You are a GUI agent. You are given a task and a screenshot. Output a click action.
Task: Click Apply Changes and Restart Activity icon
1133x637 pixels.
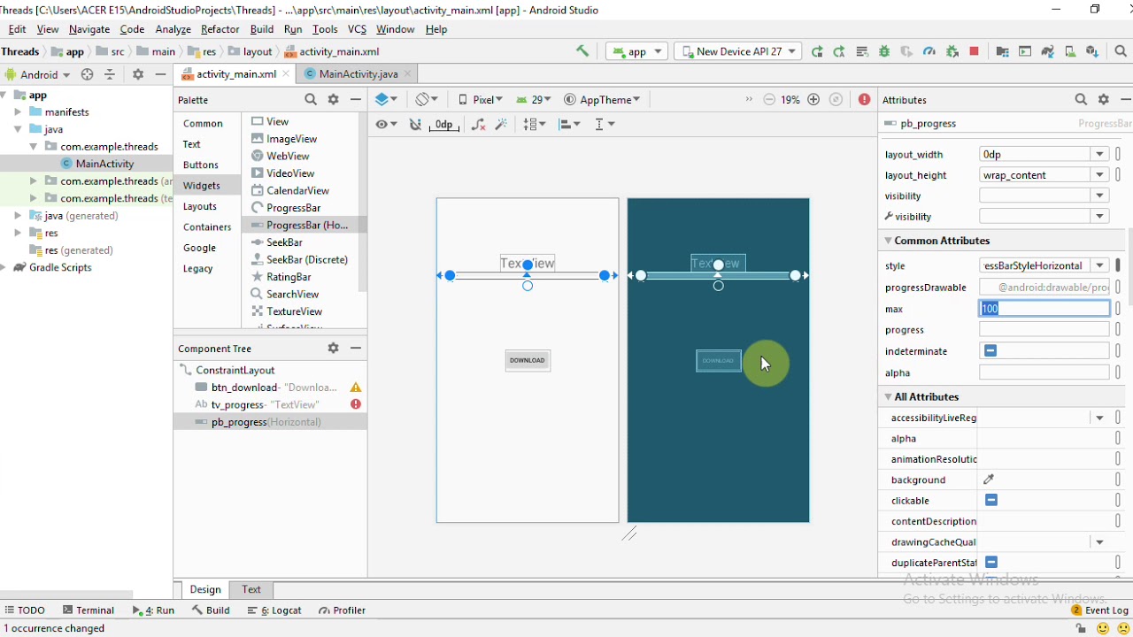[839, 51]
